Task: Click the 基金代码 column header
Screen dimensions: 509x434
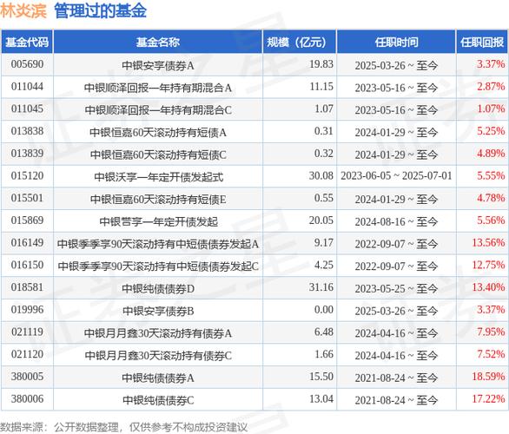Action: [x=27, y=42]
